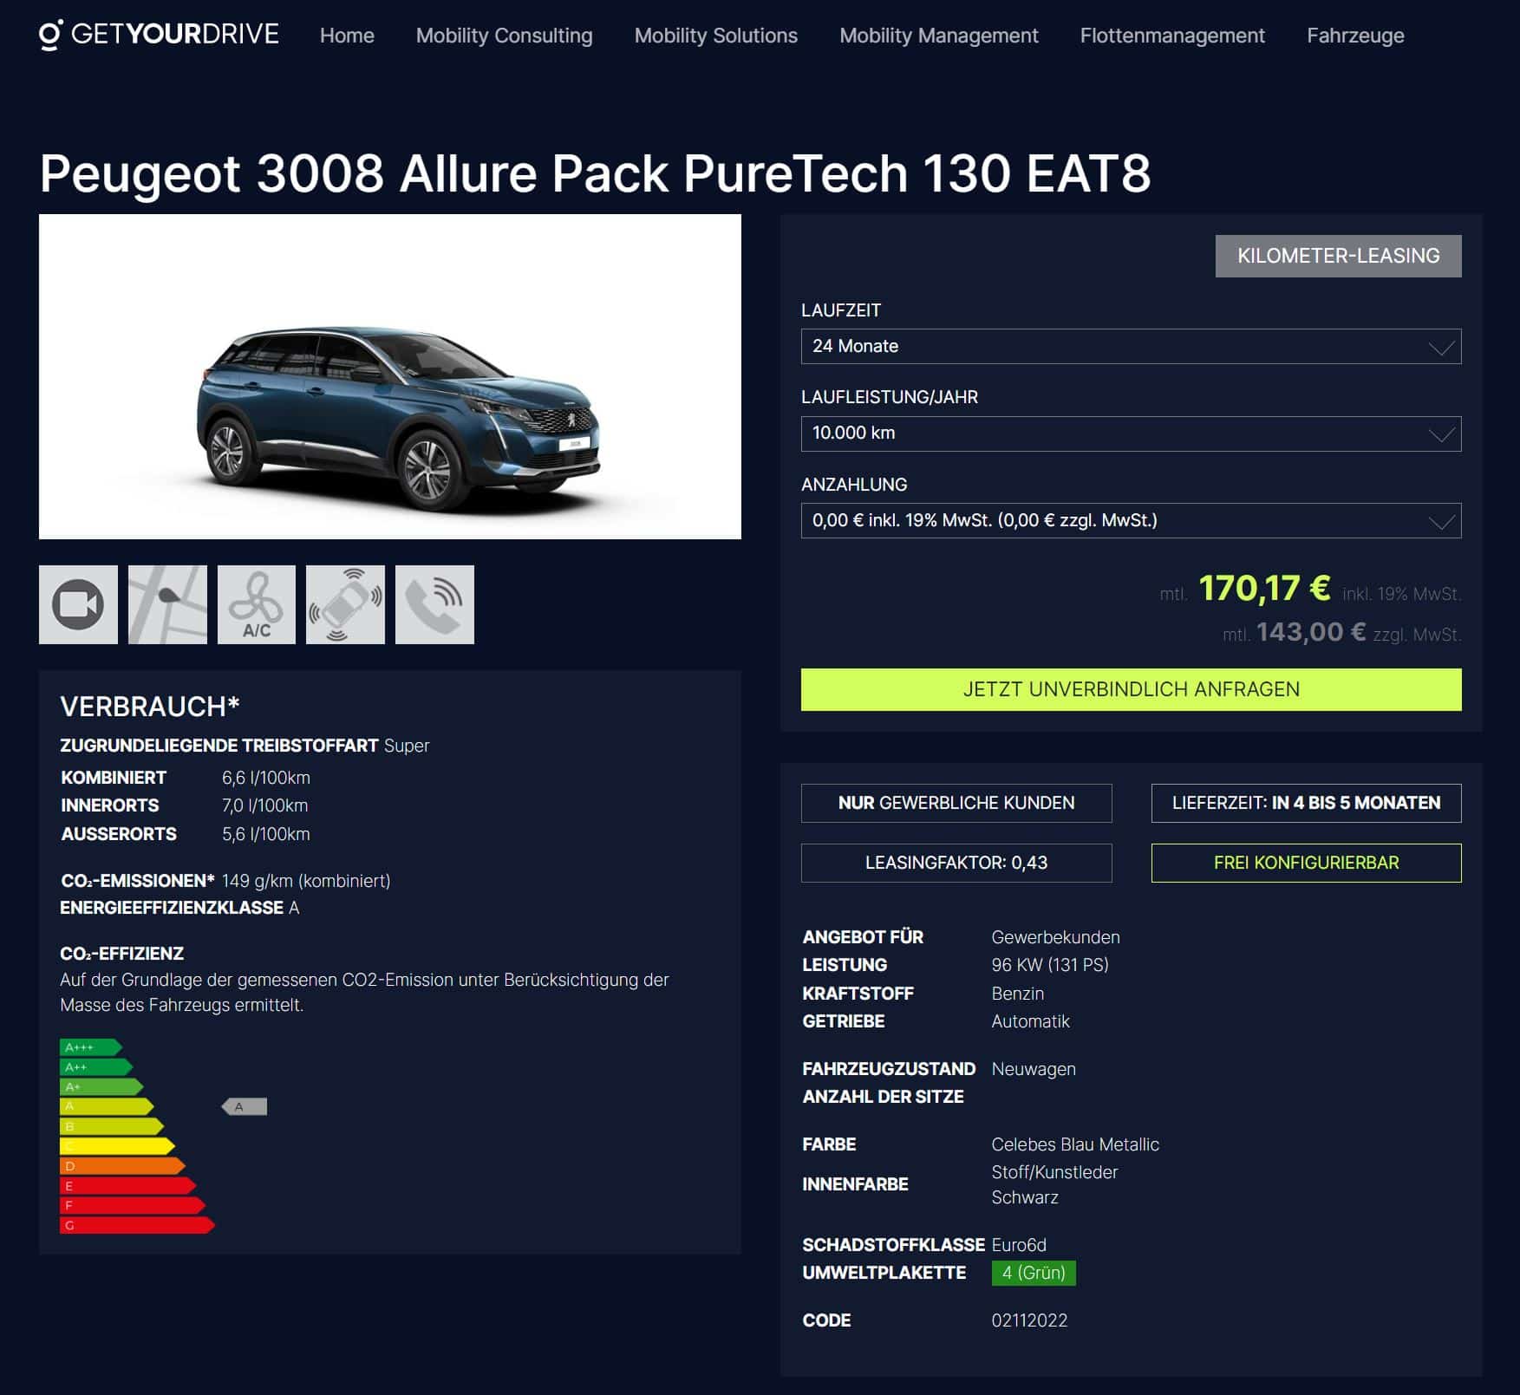Select the parking sensors feature icon
This screenshot has height=1395, width=1520.
(345, 604)
